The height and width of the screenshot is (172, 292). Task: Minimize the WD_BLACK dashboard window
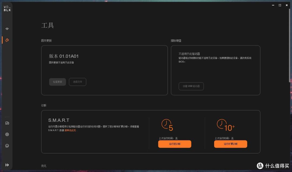(273, 5)
